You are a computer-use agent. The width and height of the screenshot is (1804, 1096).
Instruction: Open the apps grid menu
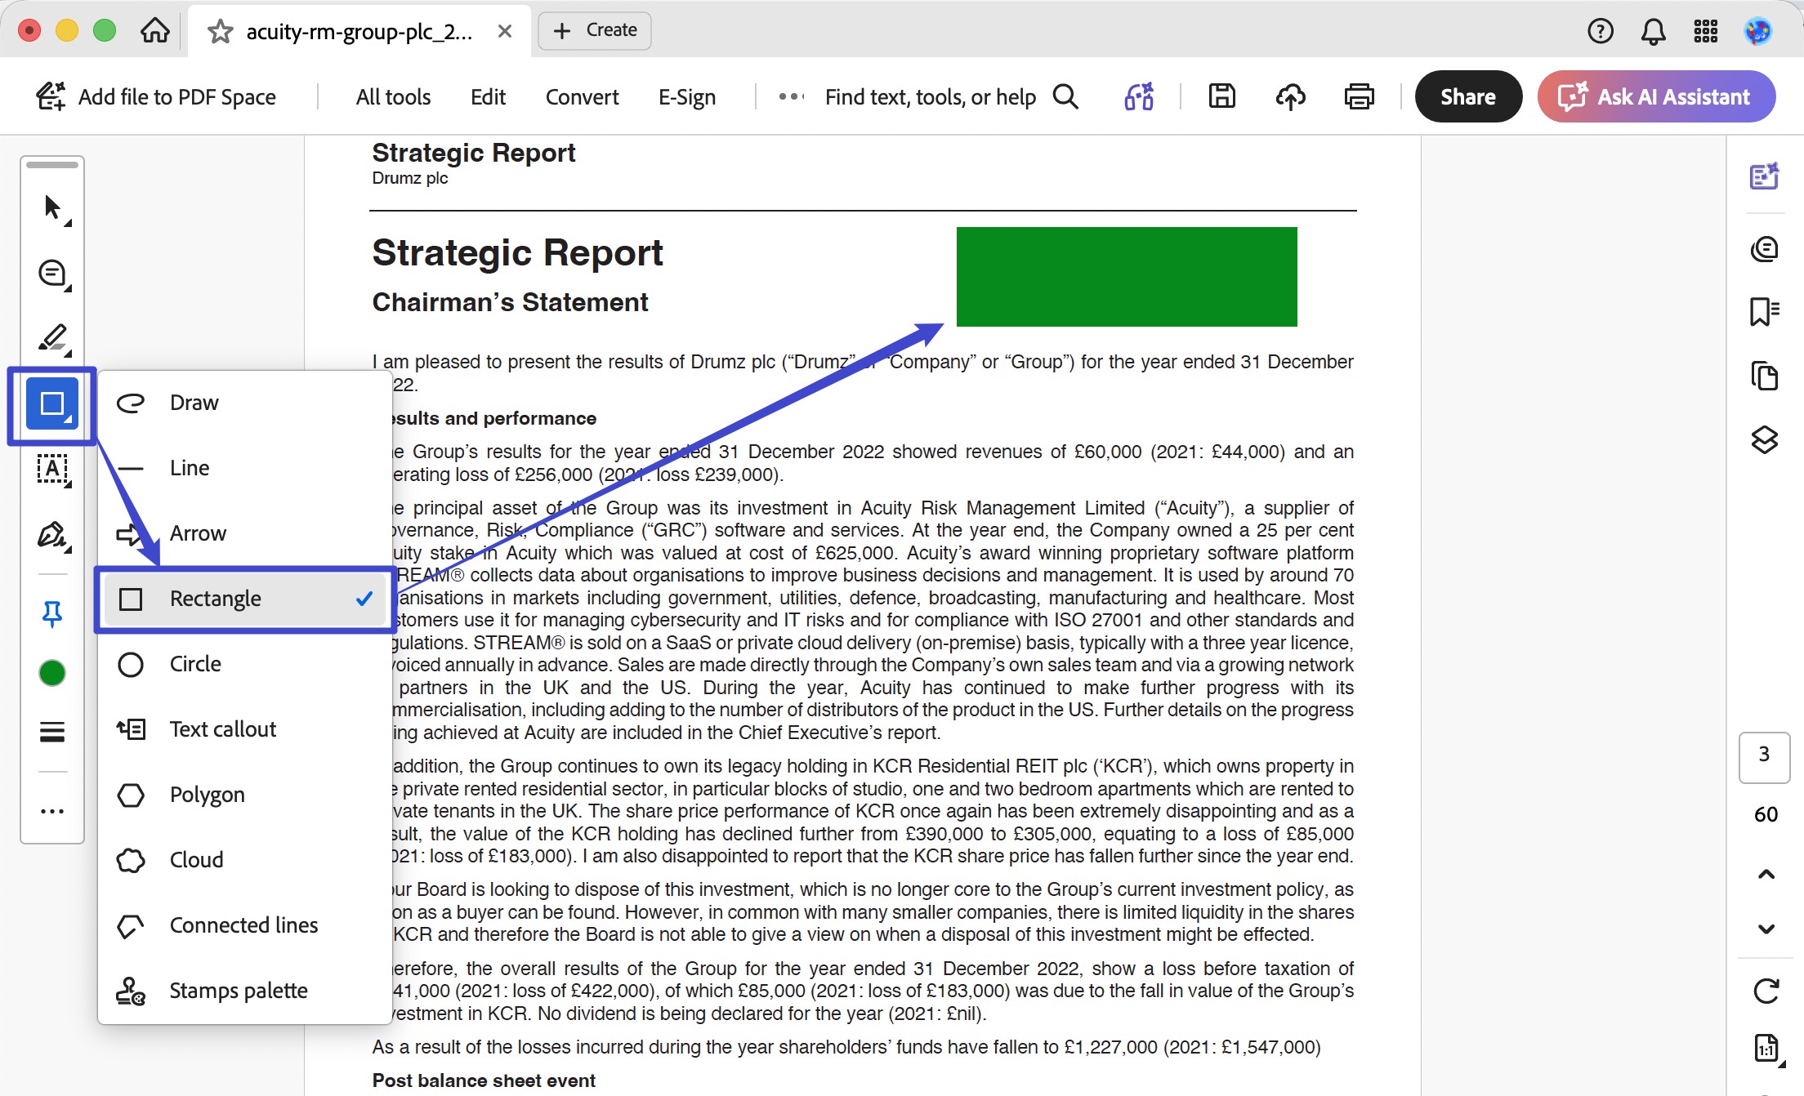pyautogui.click(x=1706, y=31)
